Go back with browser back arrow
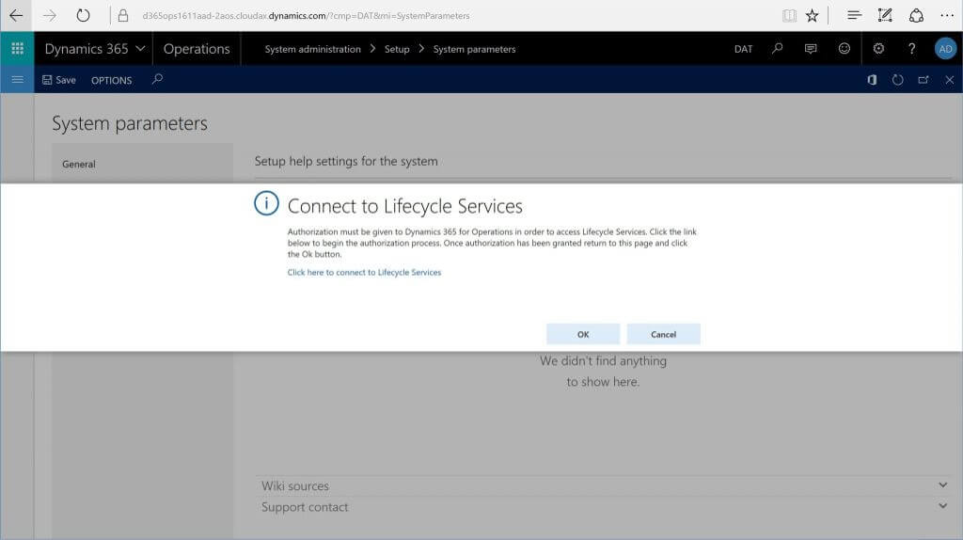The image size is (963, 540). click(x=16, y=15)
